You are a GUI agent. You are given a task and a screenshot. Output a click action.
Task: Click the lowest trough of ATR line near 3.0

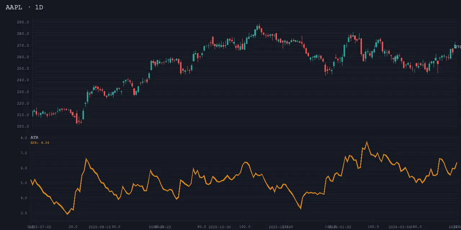pos(67,214)
